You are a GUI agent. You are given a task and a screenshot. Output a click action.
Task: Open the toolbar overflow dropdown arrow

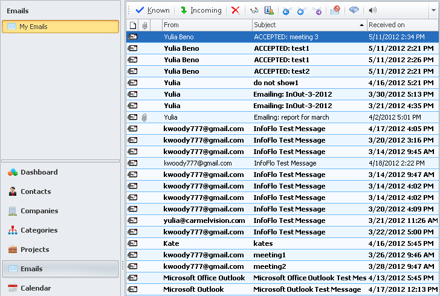[433, 10]
